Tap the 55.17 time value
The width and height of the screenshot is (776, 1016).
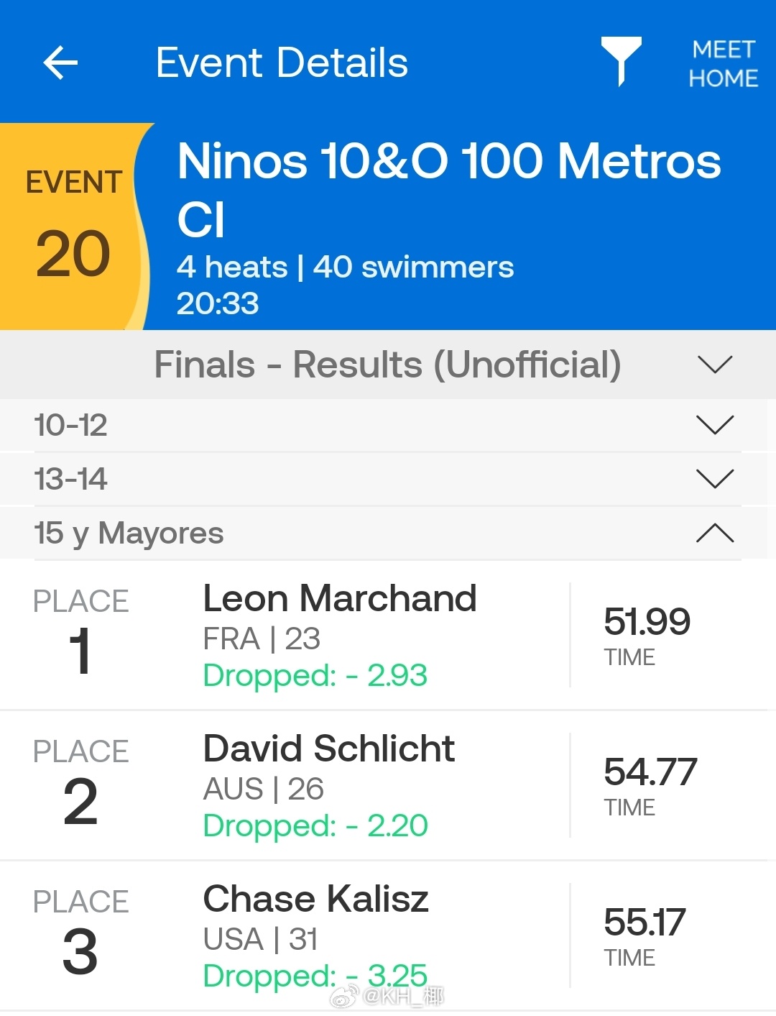tap(645, 922)
